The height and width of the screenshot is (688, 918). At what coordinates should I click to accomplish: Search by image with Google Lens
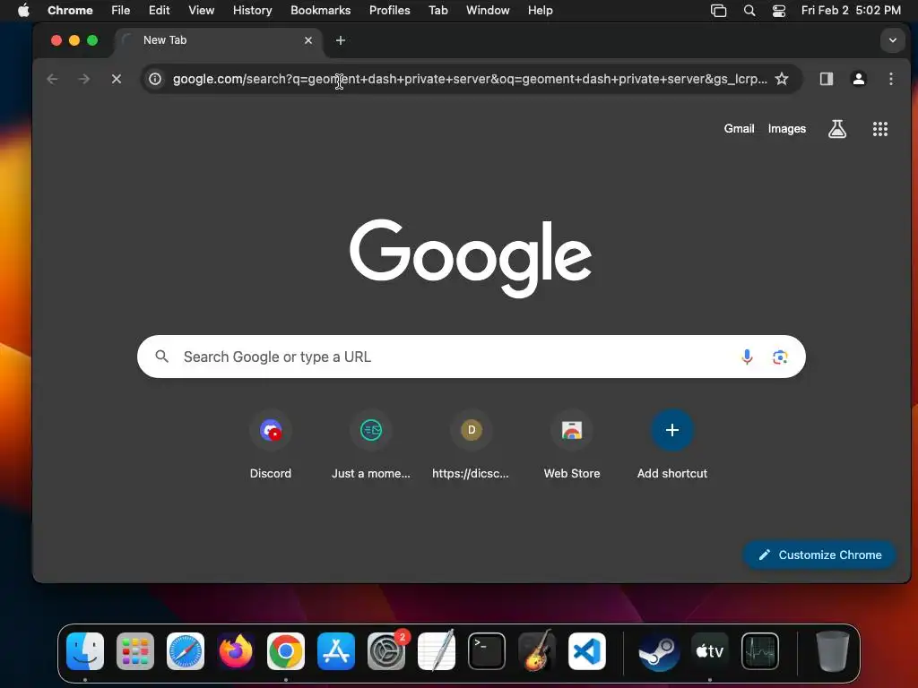tap(780, 357)
